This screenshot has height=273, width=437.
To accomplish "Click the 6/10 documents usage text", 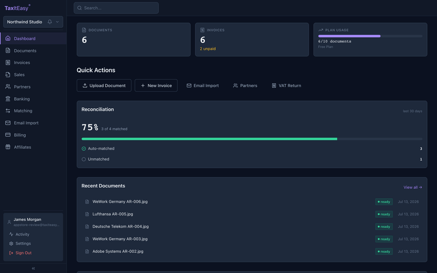I will pos(335,41).
